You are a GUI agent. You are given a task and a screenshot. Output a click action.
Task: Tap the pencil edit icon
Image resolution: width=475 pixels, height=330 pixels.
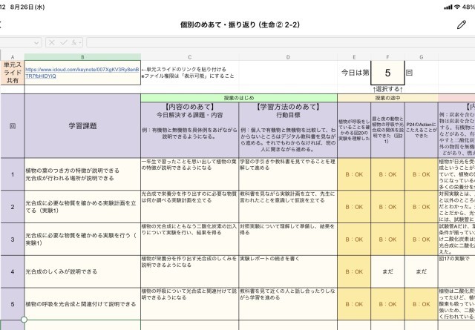click(x=462, y=24)
